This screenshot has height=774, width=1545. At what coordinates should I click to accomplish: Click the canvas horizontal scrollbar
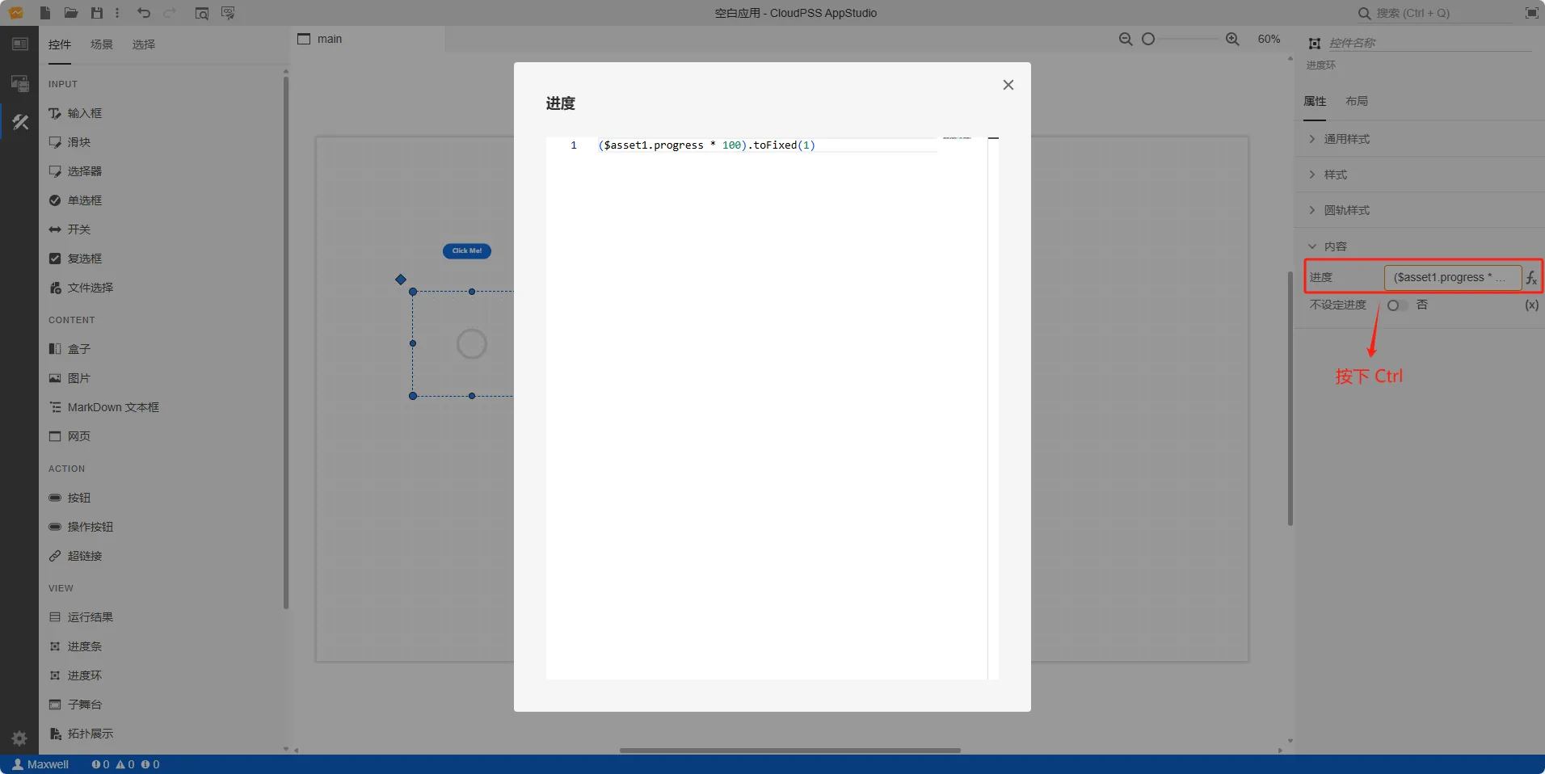point(790,751)
